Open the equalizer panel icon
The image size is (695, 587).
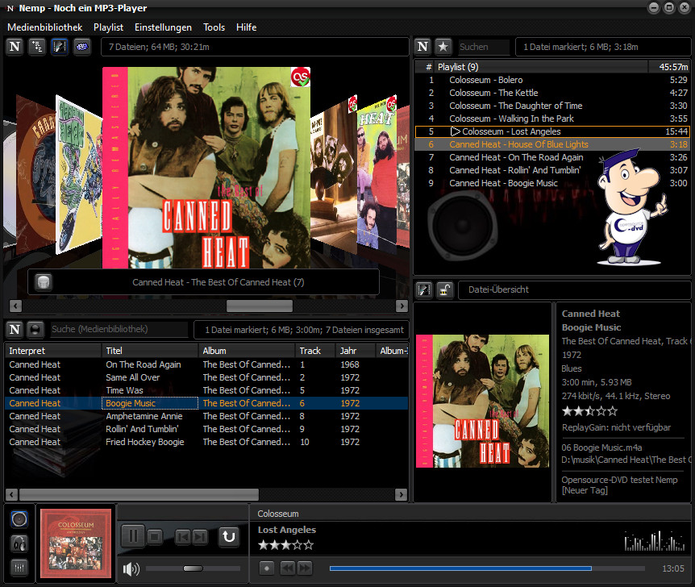tap(19, 567)
